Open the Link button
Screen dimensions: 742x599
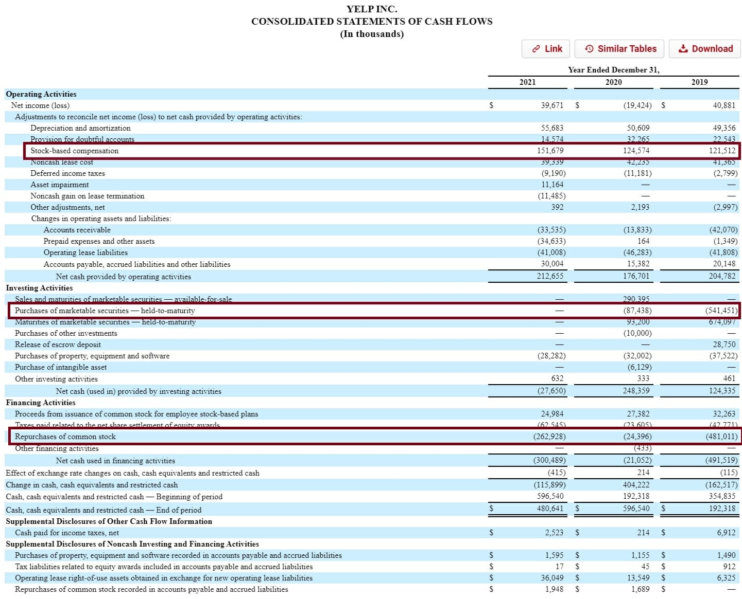click(545, 49)
